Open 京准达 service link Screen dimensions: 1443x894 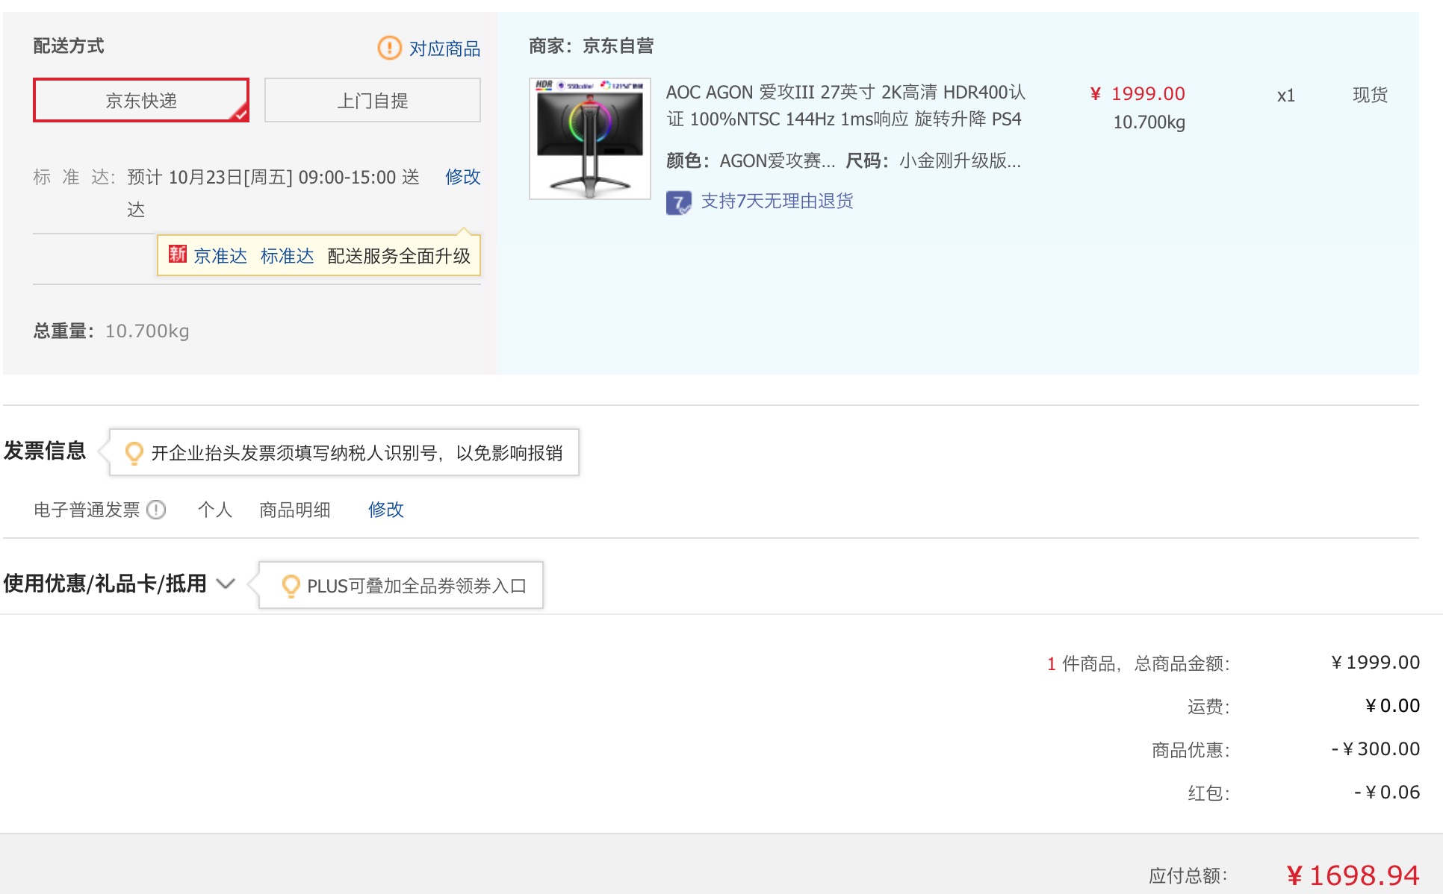pos(220,256)
